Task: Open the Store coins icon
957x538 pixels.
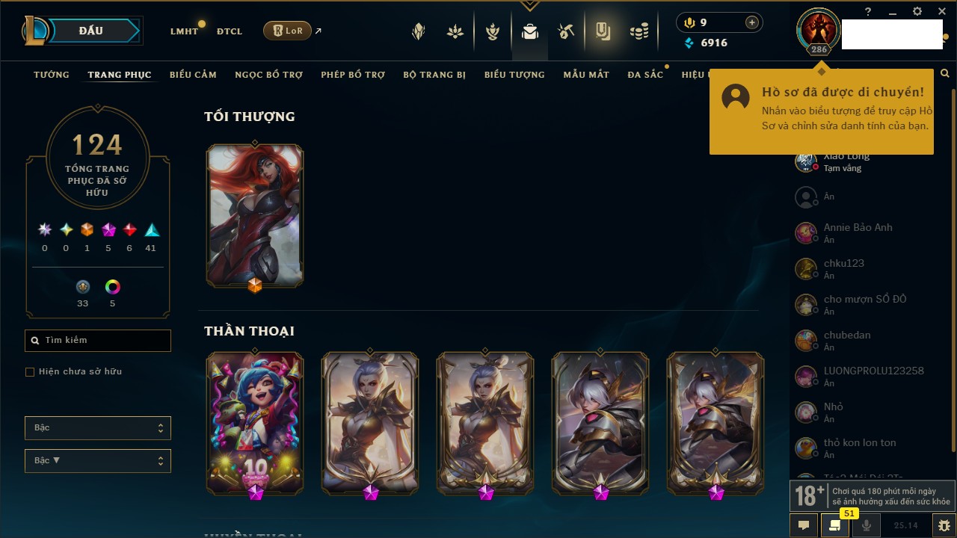Action: click(x=638, y=31)
